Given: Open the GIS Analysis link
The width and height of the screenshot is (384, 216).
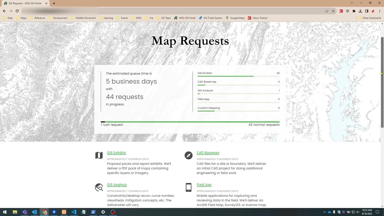Looking at the screenshot, I should [x=117, y=185].
